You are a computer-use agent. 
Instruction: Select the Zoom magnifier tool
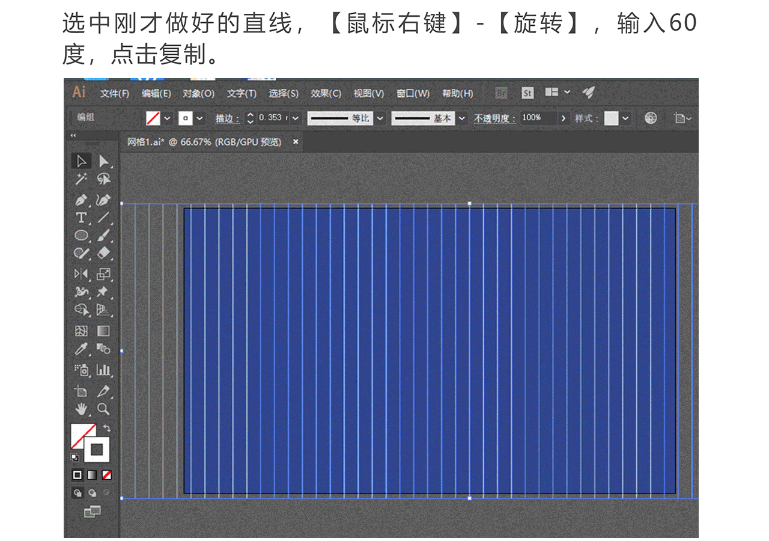pyautogui.click(x=104, y=409)
